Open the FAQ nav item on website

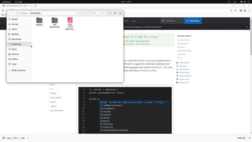126,21
